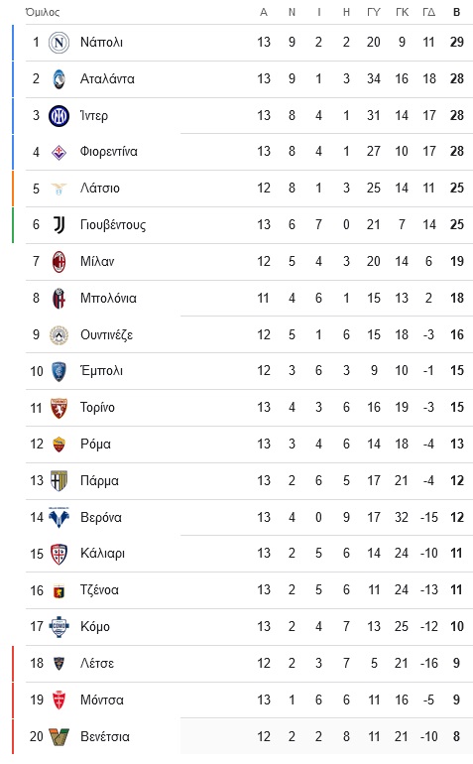
Task: Select the Μπολόνια team badge
Action: 59,299
